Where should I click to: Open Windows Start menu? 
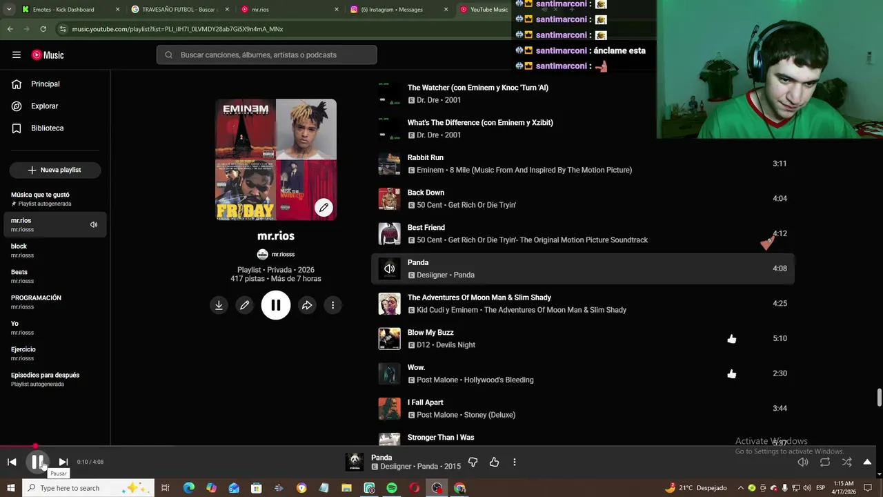10,488
